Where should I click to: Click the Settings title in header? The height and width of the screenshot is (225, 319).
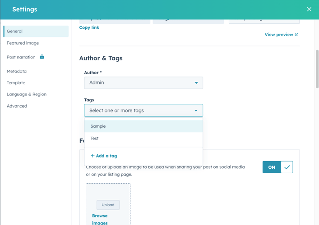25,9
